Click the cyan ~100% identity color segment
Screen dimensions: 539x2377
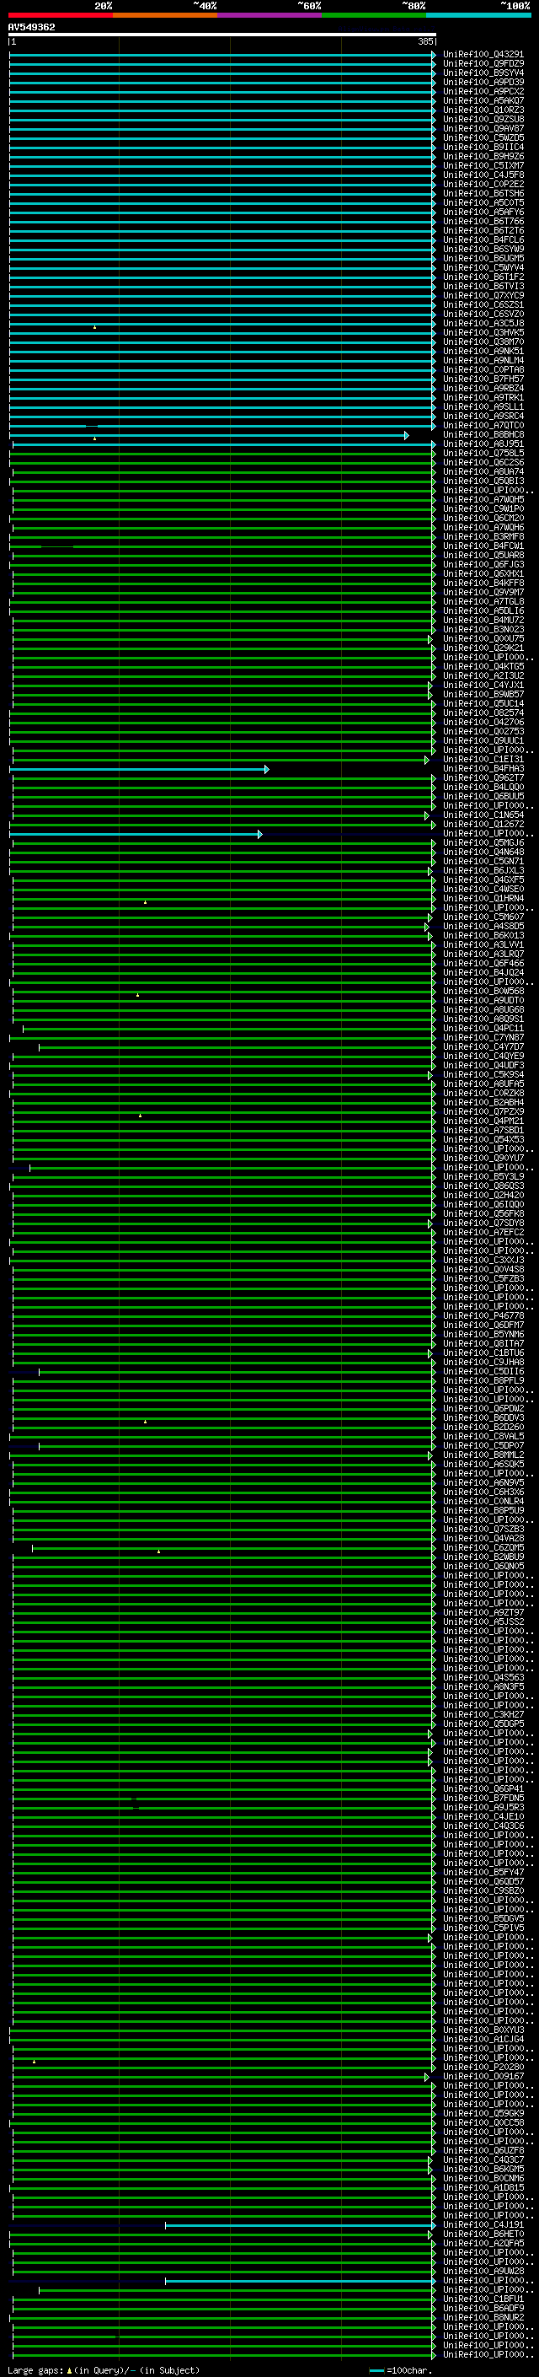[478, 15]
